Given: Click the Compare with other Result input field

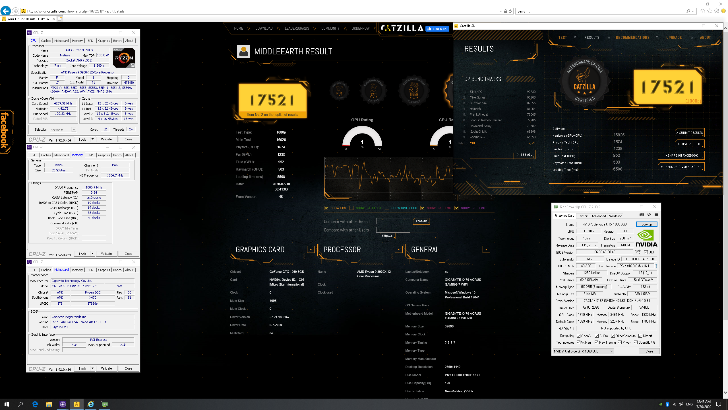Looking at the screenshot, I should pos(393,221).
